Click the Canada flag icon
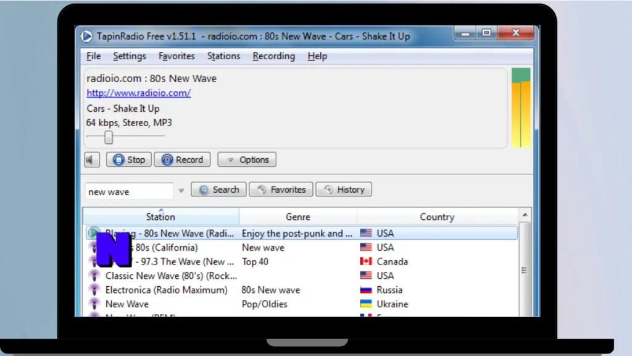Screen dimensions: 632x356 (366, 261)
